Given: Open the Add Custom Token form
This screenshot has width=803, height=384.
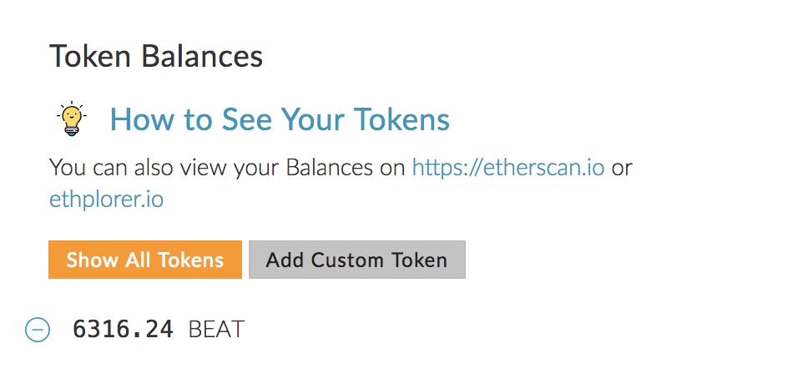Looking at the screenshot, I should tap(357, 260).
